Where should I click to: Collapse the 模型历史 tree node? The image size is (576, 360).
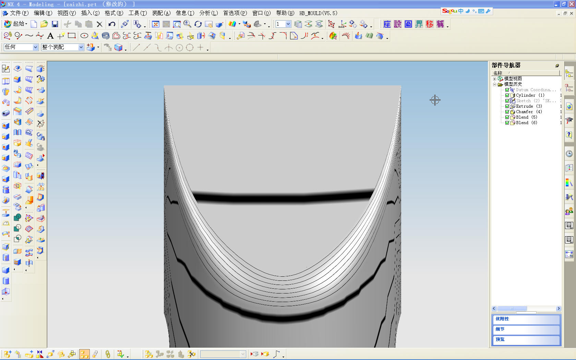click(494, 84)
